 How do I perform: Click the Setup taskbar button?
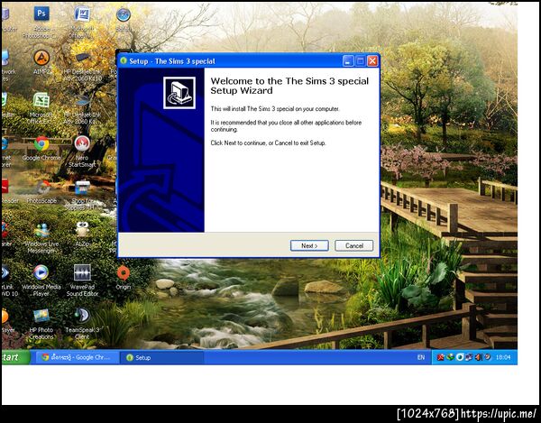point(162,357)
